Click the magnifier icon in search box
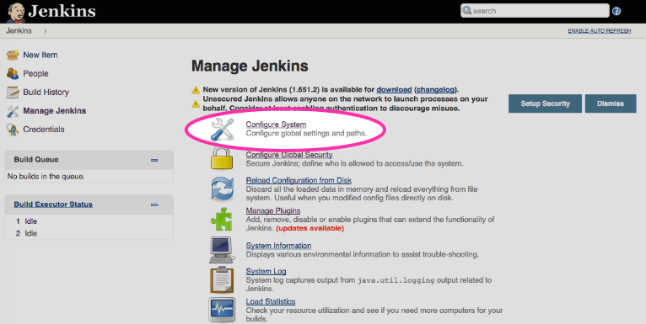 (x=467, y=11)
